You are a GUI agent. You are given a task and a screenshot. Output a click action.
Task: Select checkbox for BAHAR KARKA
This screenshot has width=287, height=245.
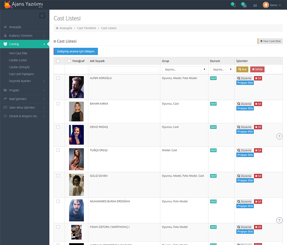58,104
